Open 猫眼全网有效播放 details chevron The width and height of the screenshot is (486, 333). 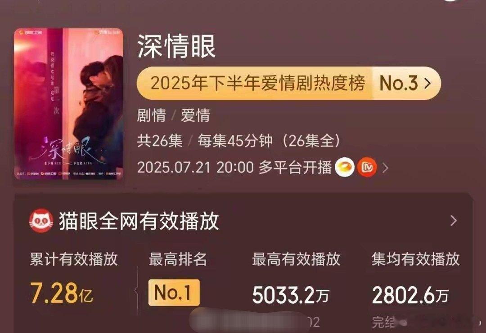pos(454,221)
